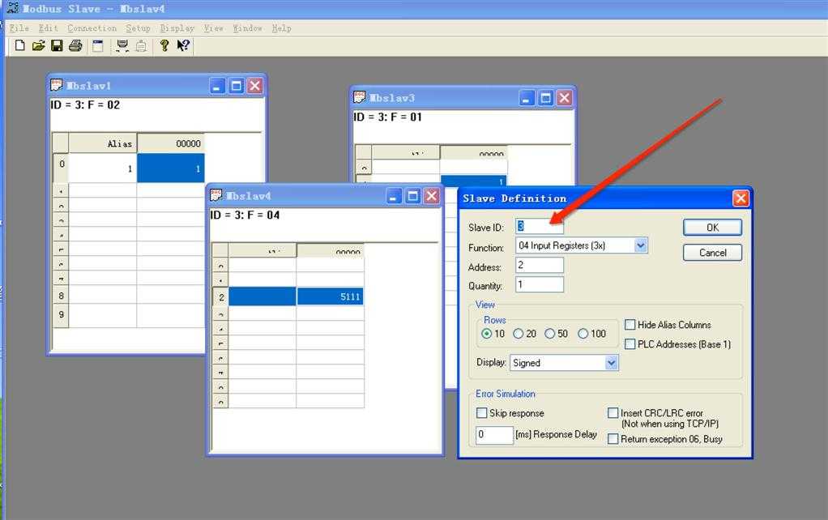Open the Help menu

(281, 28)
